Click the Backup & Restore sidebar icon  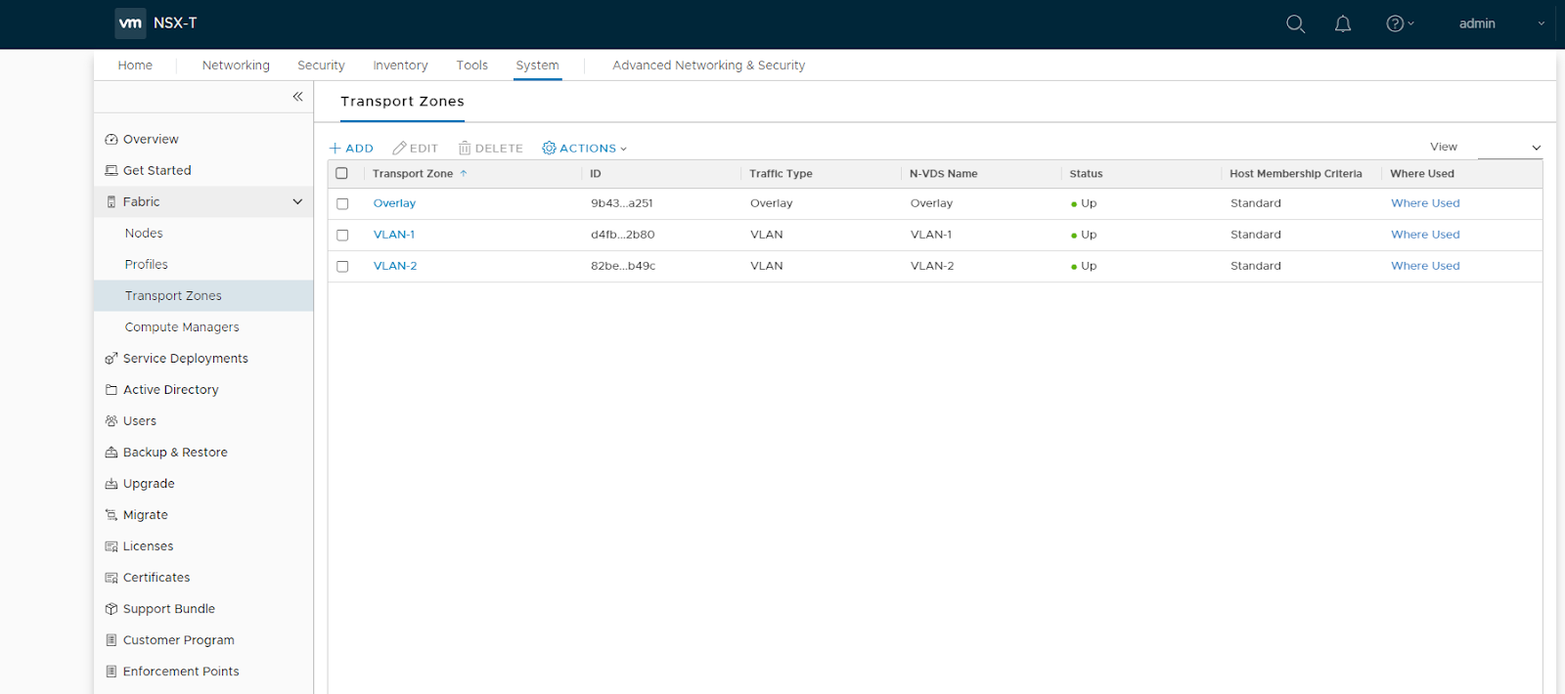112,453
